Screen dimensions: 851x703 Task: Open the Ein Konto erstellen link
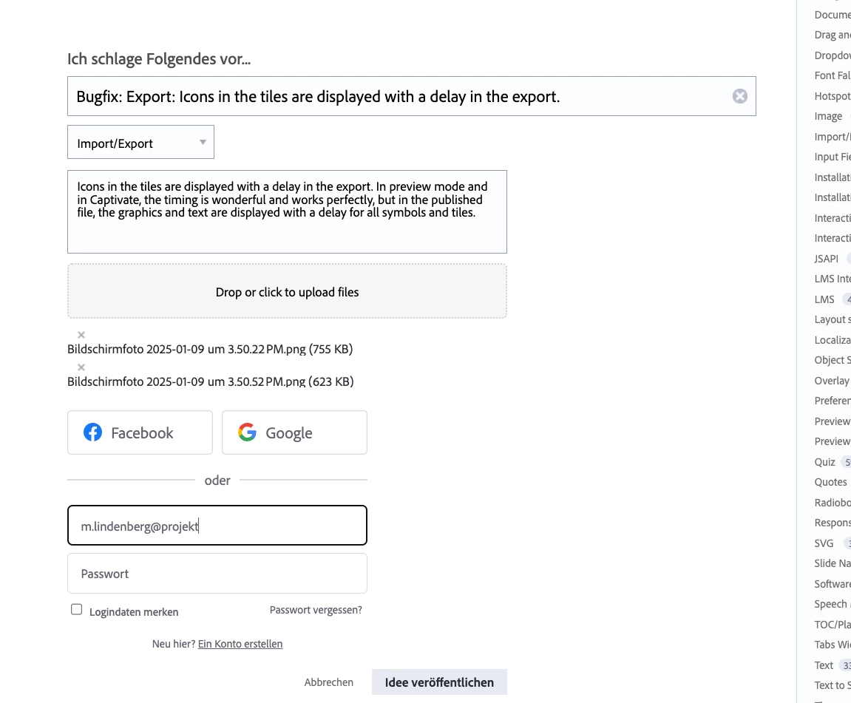(240, 644)
